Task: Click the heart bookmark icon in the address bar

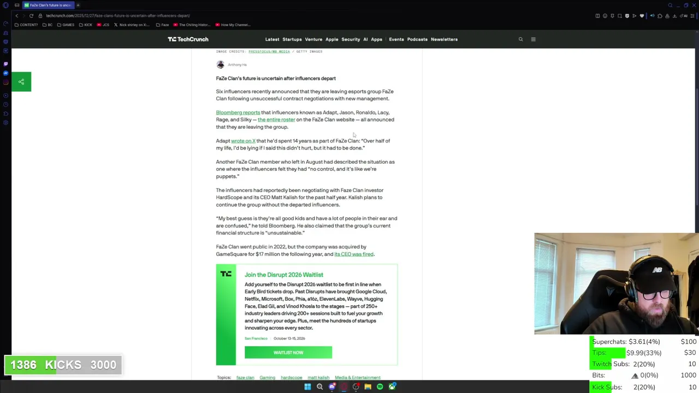Action: click(x=642, y=16)
